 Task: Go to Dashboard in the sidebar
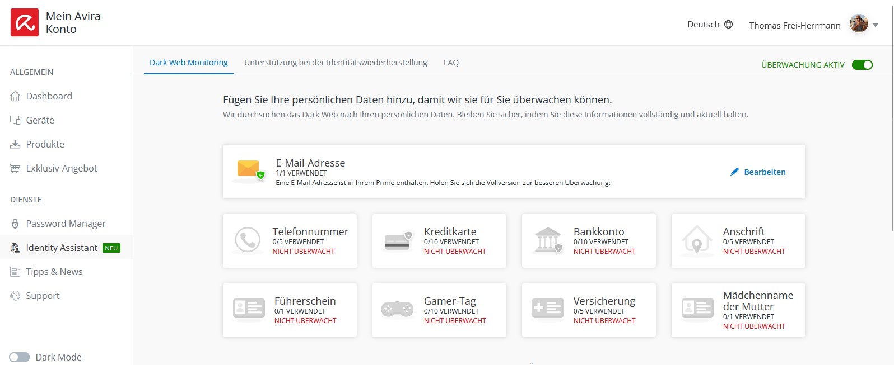[x=49, y=96]
